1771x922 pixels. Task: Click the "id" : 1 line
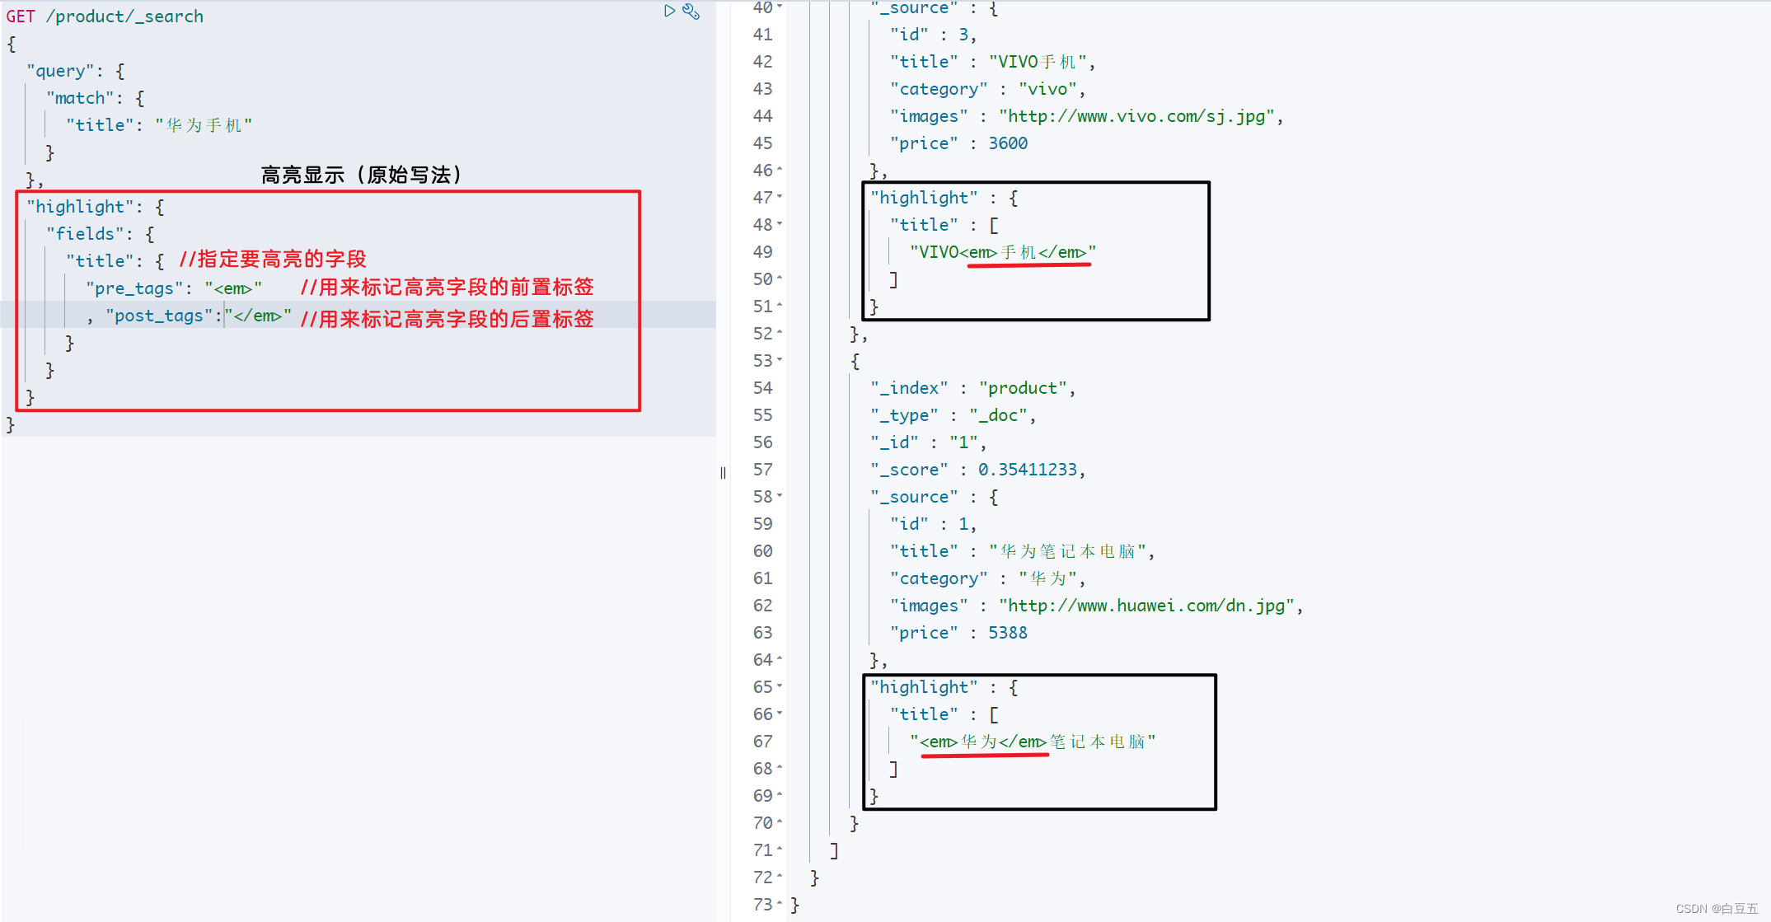point(934,524)
